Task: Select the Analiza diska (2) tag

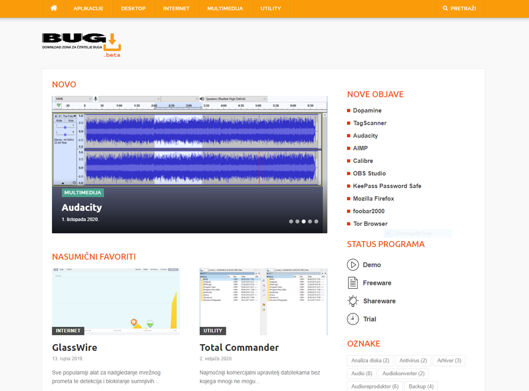Action: click(370, 361)
